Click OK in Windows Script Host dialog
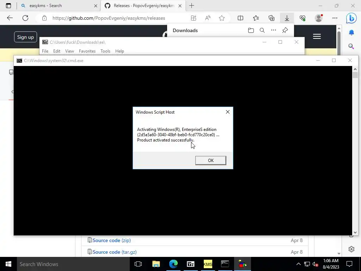This screenshot has height=271, width=361. point(210,161)
